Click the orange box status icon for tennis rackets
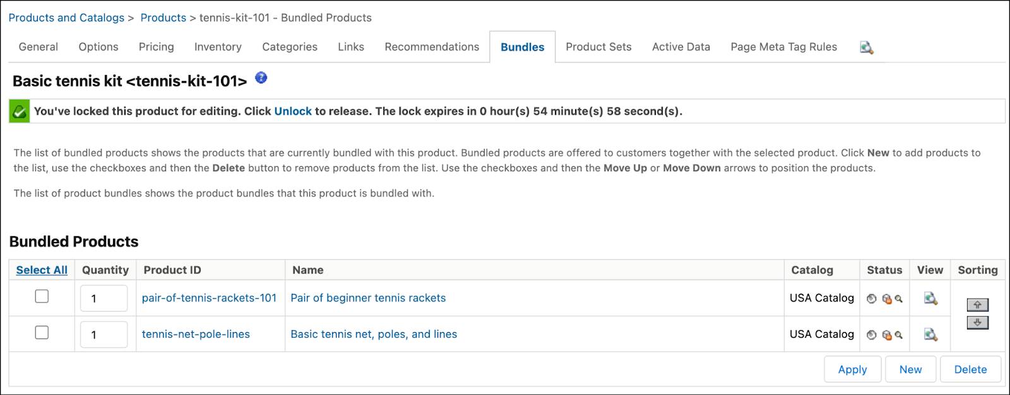The height and width of the screenshot is (395, 1010). [886, 299]
